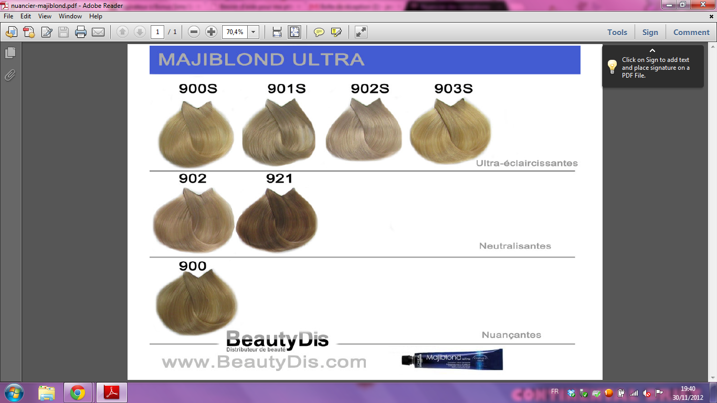
Task: Zoom out with the minus button
Action: point(194,33)
